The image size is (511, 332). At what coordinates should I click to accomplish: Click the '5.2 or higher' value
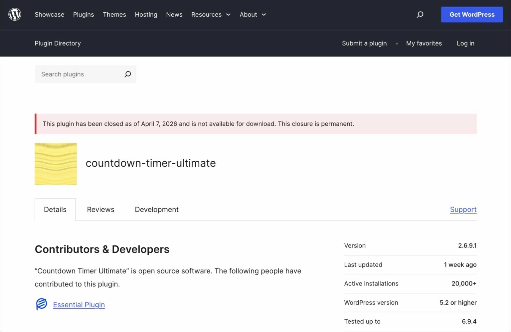[458, 302]
